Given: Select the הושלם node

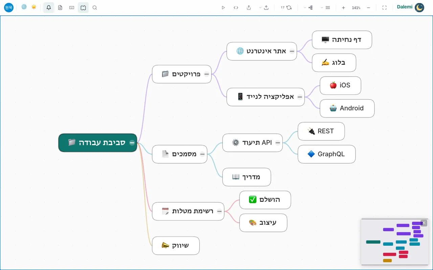Looking at the screenshot, I should click(x=265, y=200).
